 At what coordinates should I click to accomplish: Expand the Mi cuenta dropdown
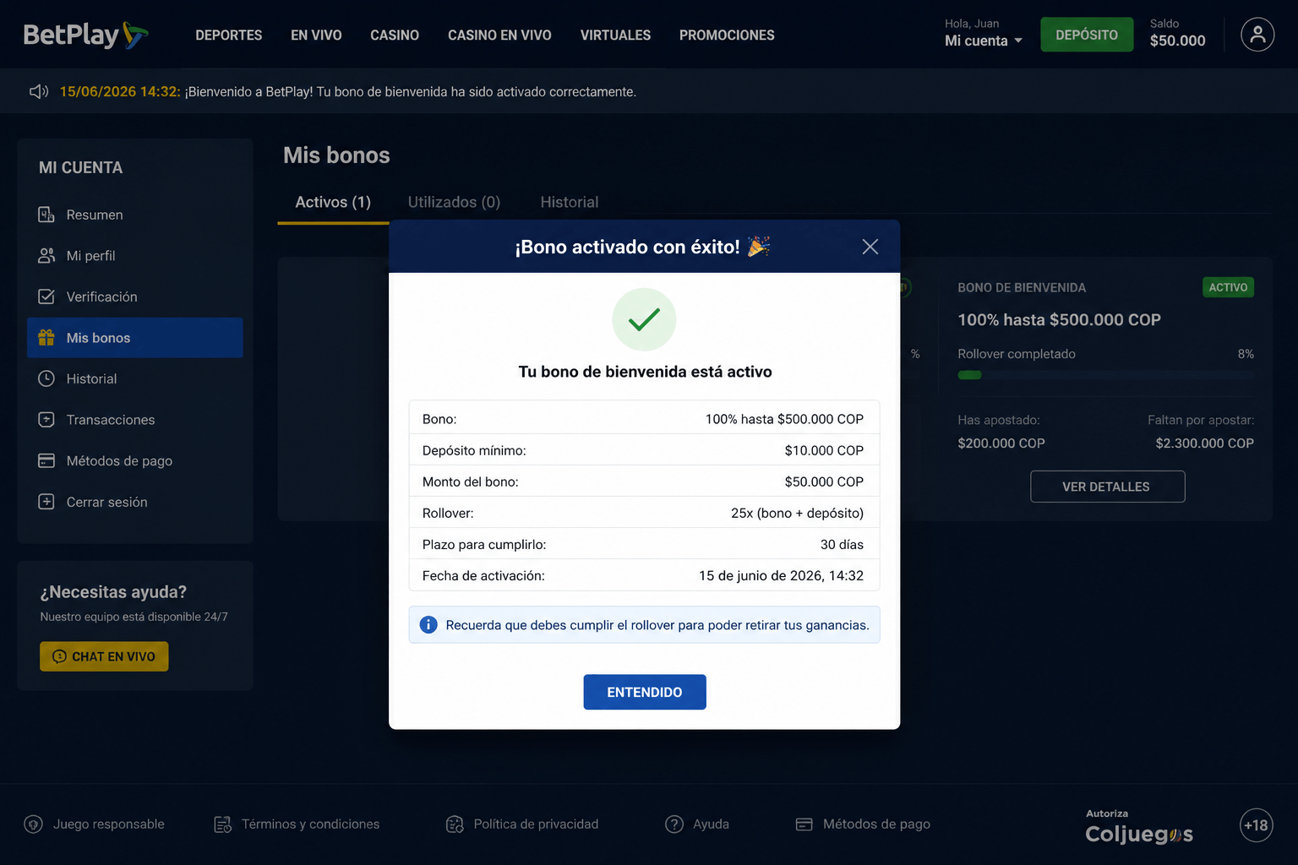pyautogui.click(x=984, y=41)
